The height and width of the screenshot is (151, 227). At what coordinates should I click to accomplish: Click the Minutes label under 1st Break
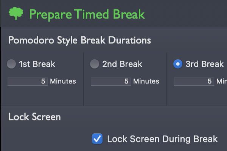[63, 81]
